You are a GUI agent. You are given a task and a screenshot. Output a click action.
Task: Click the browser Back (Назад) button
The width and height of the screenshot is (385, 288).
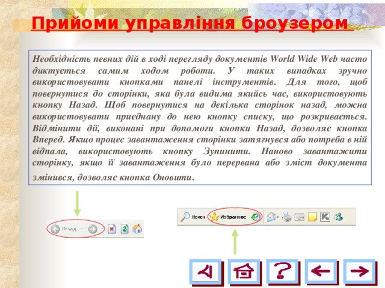(x=55, y=229)
